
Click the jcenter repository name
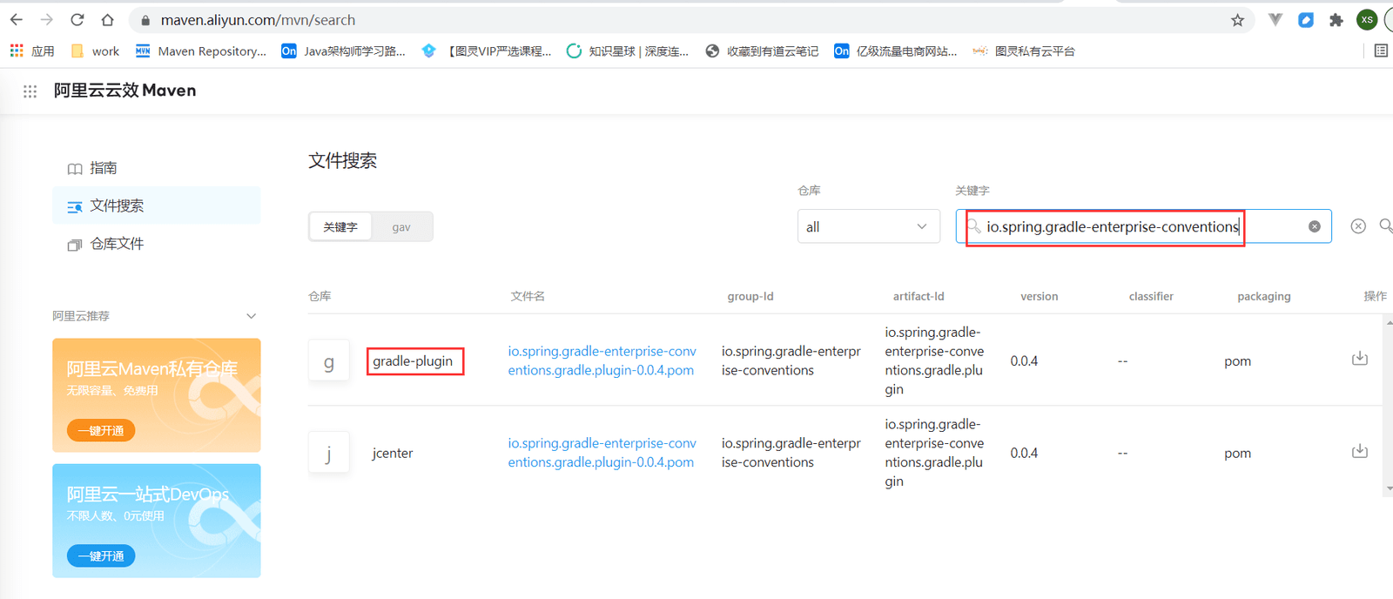coord(393,453)
